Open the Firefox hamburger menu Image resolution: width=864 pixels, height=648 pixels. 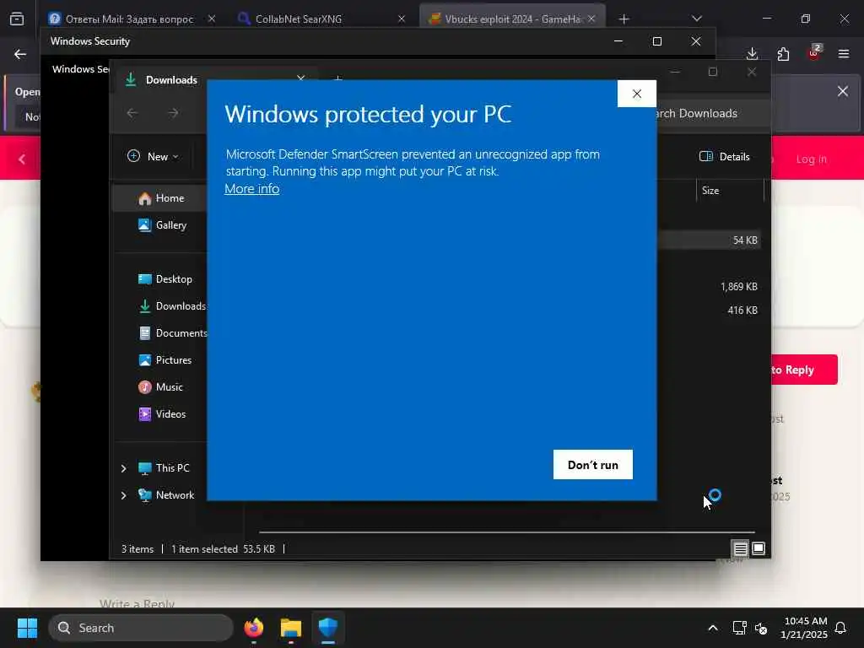coord(844,54)
